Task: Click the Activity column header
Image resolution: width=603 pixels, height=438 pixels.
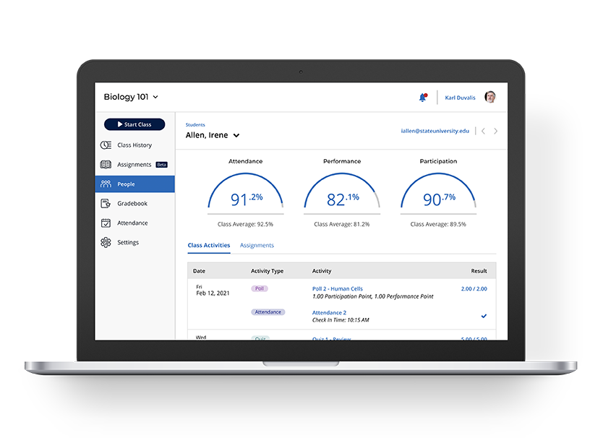Action: click(x=322, y=271)
